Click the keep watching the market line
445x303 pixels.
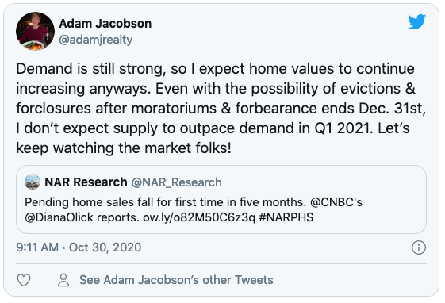click(124, 148)
